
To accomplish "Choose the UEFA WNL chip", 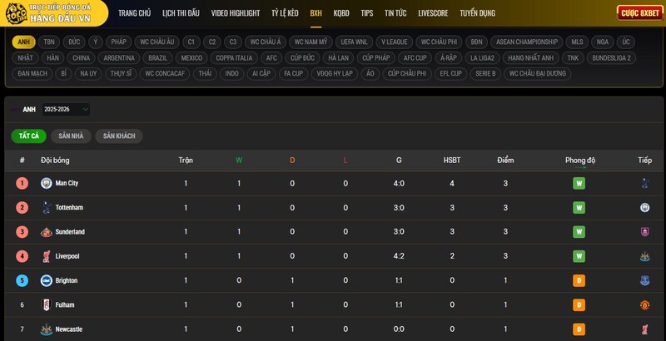I will [354, 42].
